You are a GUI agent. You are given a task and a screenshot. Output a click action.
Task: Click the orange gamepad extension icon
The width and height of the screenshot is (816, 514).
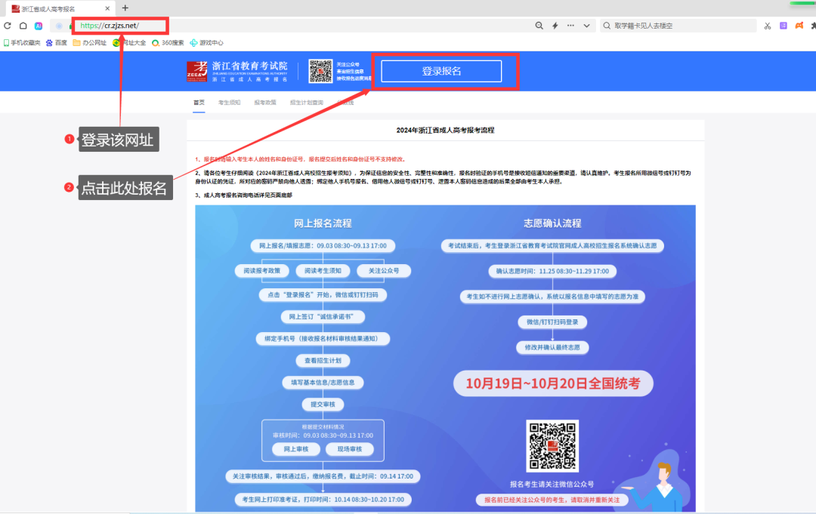point(799,26)
